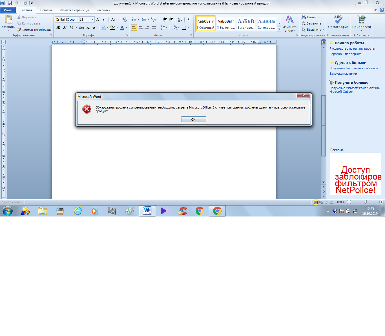385x336 pixels.
Task: Click the shrink font icon
Action: point(104,19)
